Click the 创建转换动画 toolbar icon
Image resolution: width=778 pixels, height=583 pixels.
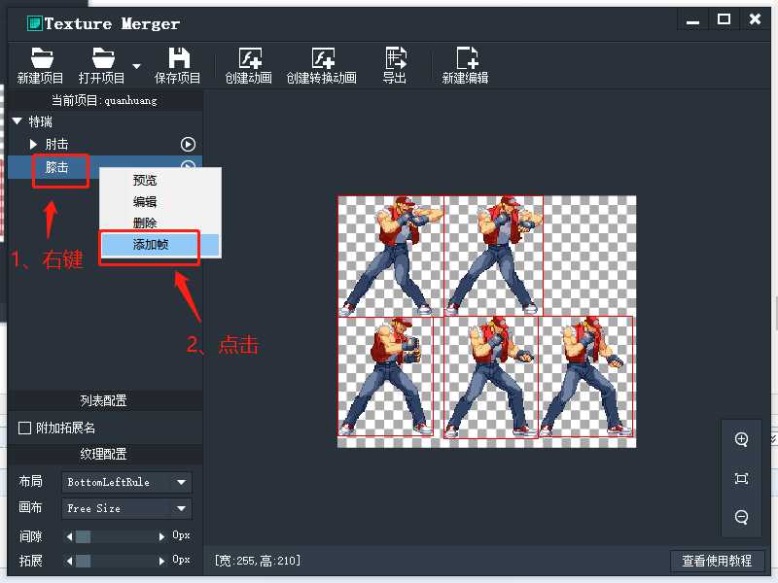coord(323,58)
